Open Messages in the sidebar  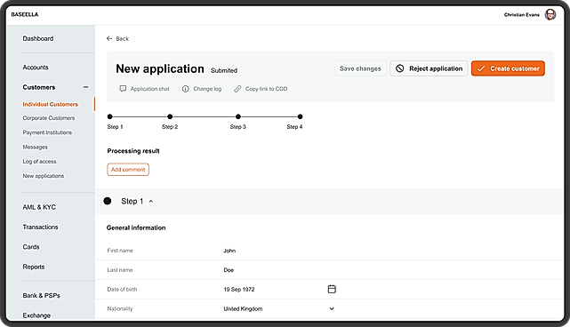pos(36,148)
